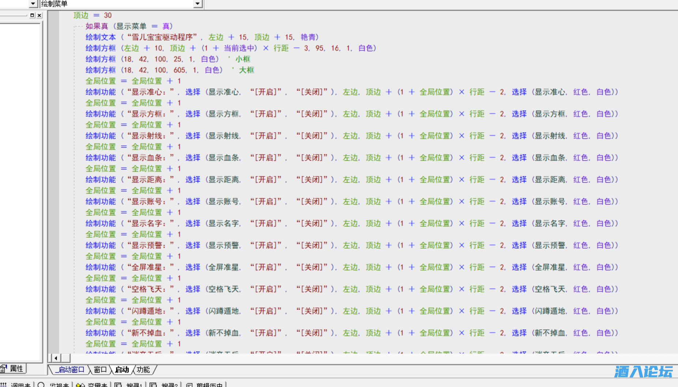678x387 pixels.
Task: Click the 绘制文本 line with 雪儿宝宝驱动程序
Action: tap(202, 37)
